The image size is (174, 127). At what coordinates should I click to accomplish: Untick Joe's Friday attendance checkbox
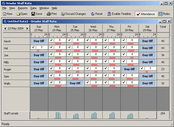click(124, 54)
